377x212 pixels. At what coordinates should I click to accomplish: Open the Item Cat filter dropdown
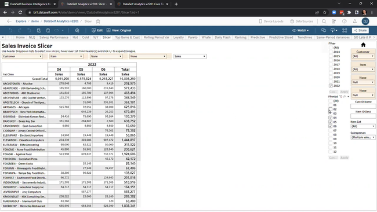coord(363,126)
